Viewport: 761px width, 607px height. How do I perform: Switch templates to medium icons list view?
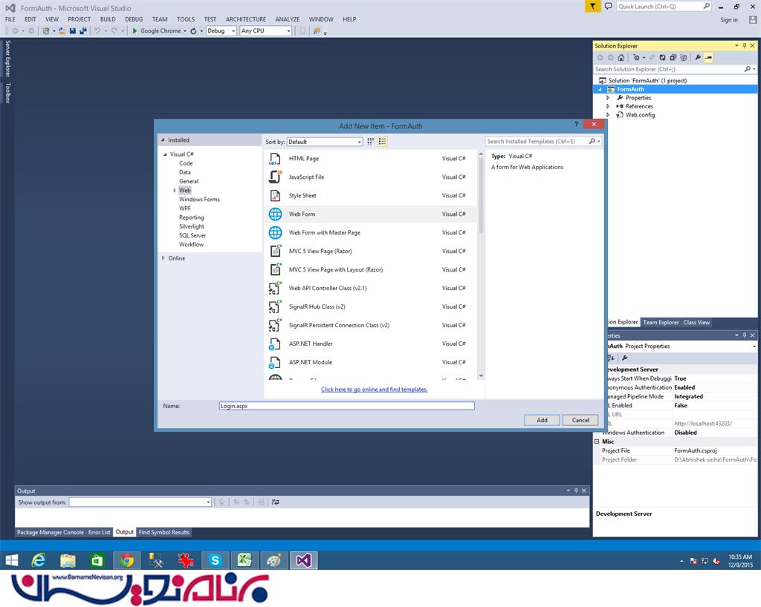pos(383,142)
